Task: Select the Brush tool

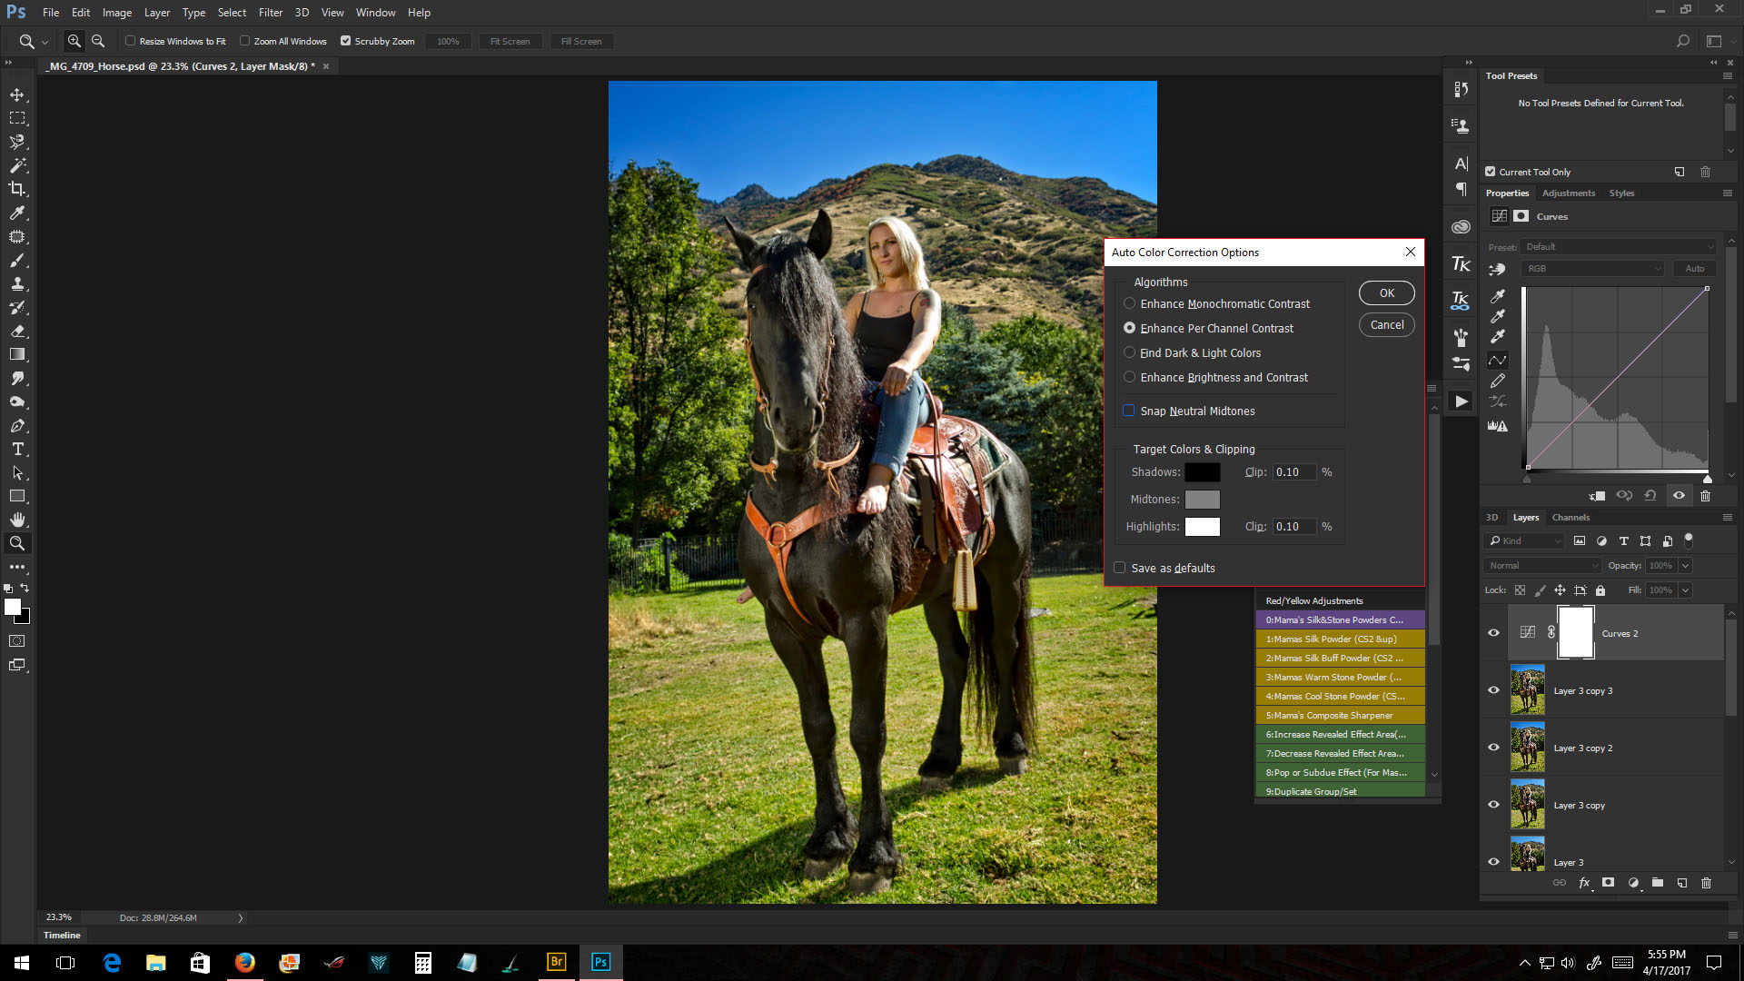Action: click(17, 260)
